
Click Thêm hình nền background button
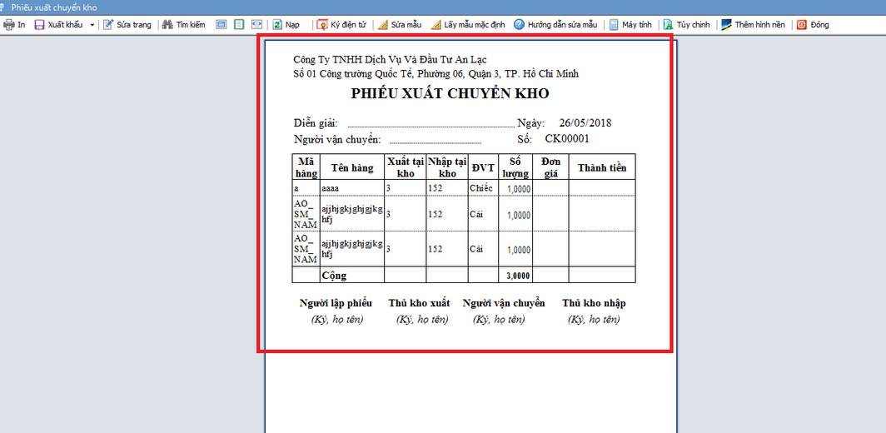tap(754, 25)
